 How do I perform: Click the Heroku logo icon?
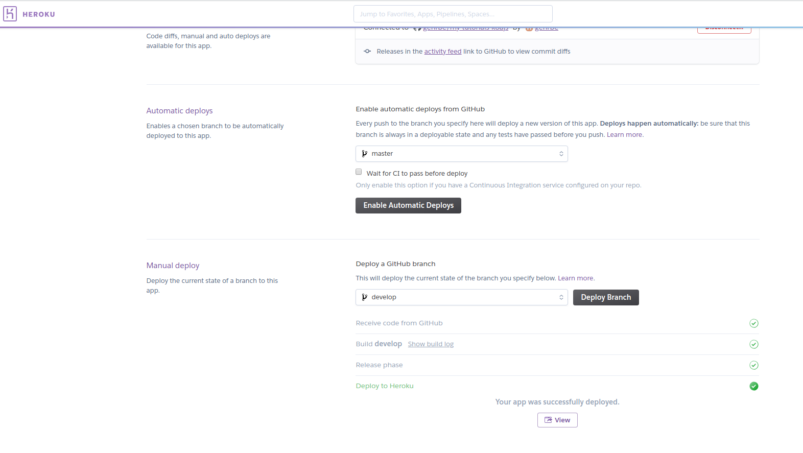click(x=10, y=14)
